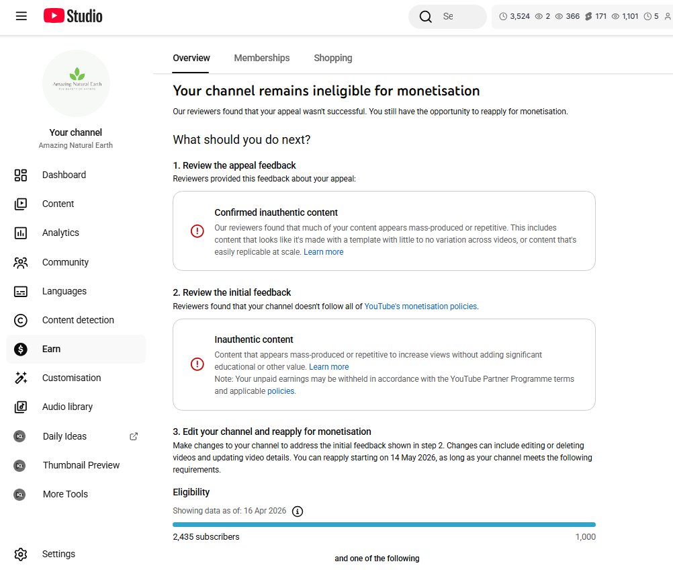Open Content detection in the sidebar
The image size is (673, 574).
(x=76, y=320)
